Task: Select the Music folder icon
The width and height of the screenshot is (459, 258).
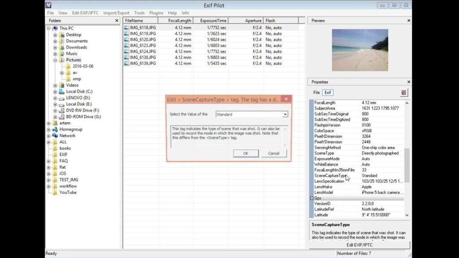Action: pos(62,53)
